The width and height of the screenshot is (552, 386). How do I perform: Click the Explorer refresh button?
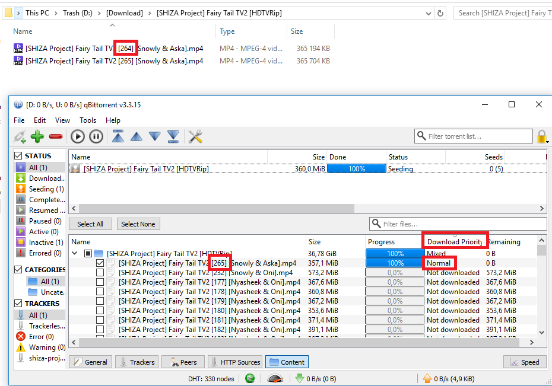440,14
